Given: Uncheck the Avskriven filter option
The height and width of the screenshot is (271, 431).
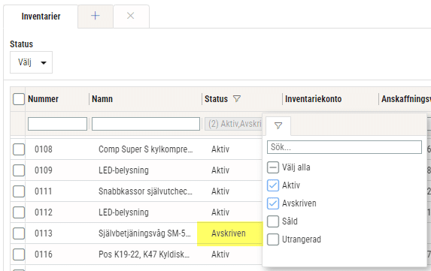Looking at the screenshot, I should coord(273,203).
